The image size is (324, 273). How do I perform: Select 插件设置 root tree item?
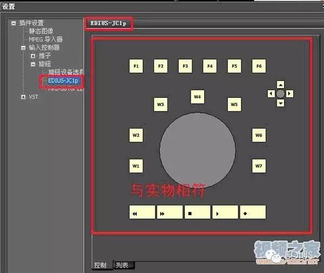pyautogui.click(x=31, y=23)
